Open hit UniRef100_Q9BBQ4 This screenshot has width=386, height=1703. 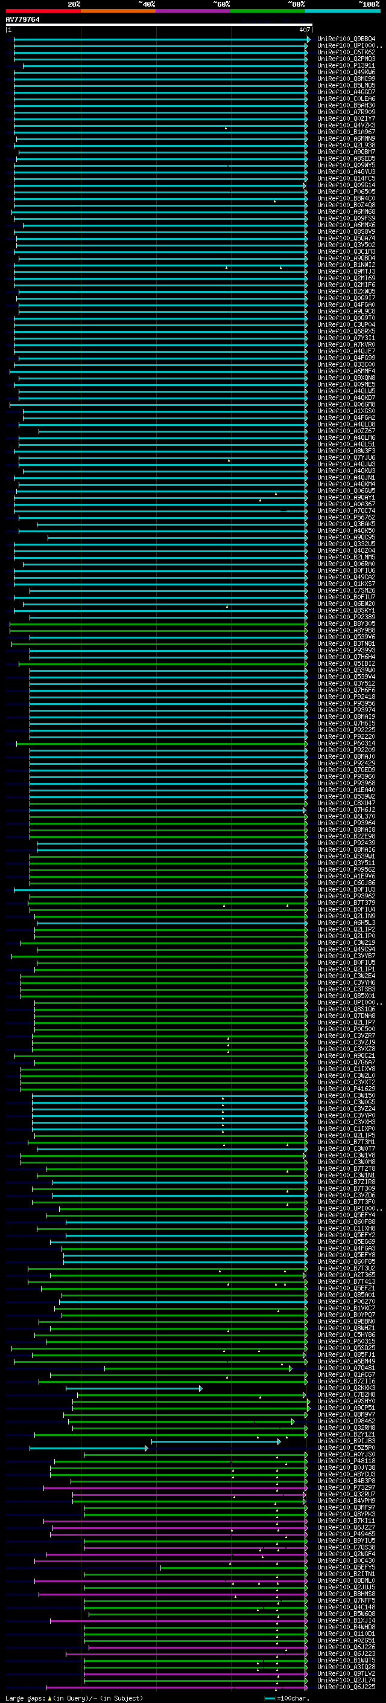[346, 39]
